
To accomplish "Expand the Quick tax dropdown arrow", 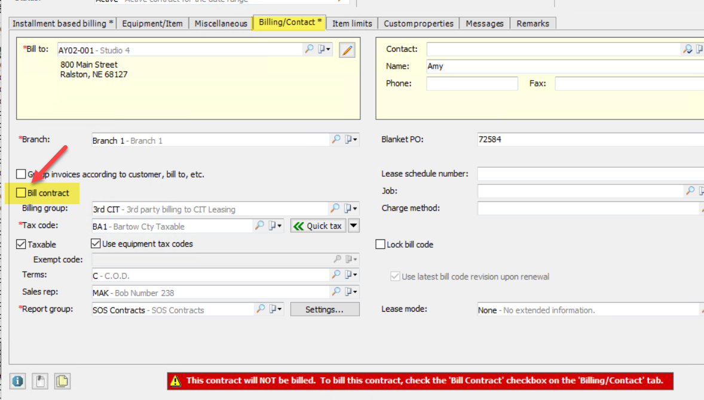I will 354,226.
